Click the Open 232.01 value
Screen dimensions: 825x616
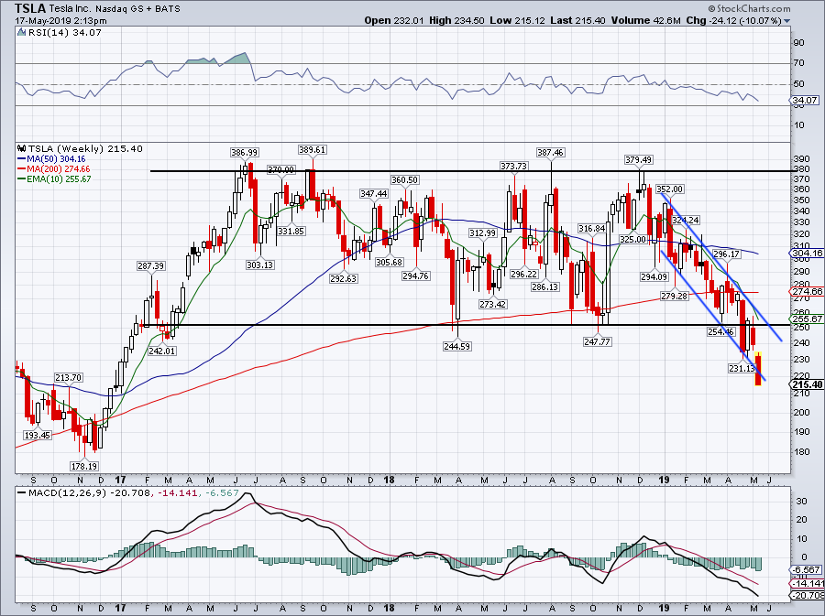pyautogui.click(x=393, y=20)
